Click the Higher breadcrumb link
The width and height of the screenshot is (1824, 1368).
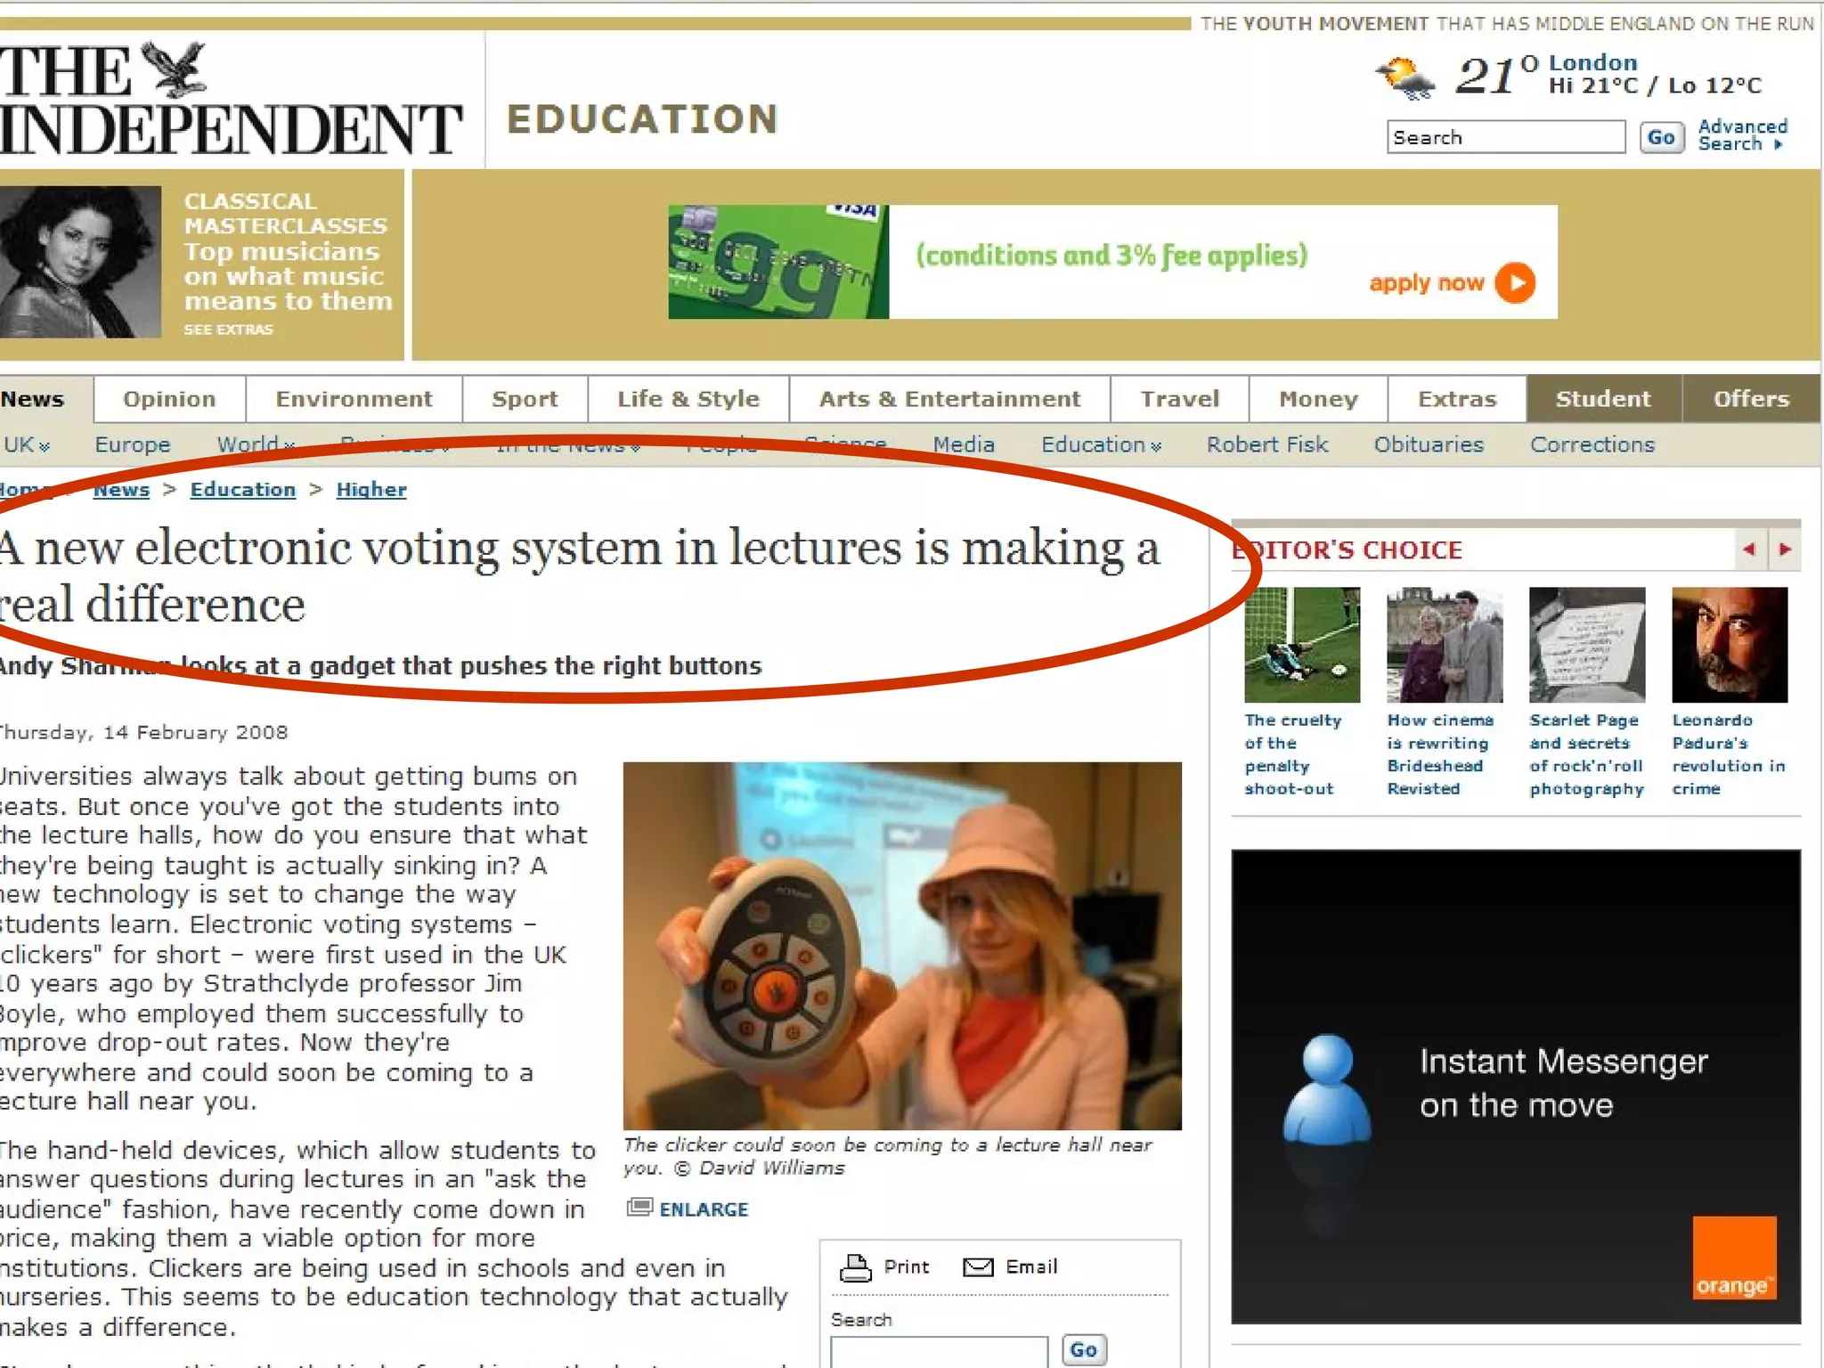point(370,490)
